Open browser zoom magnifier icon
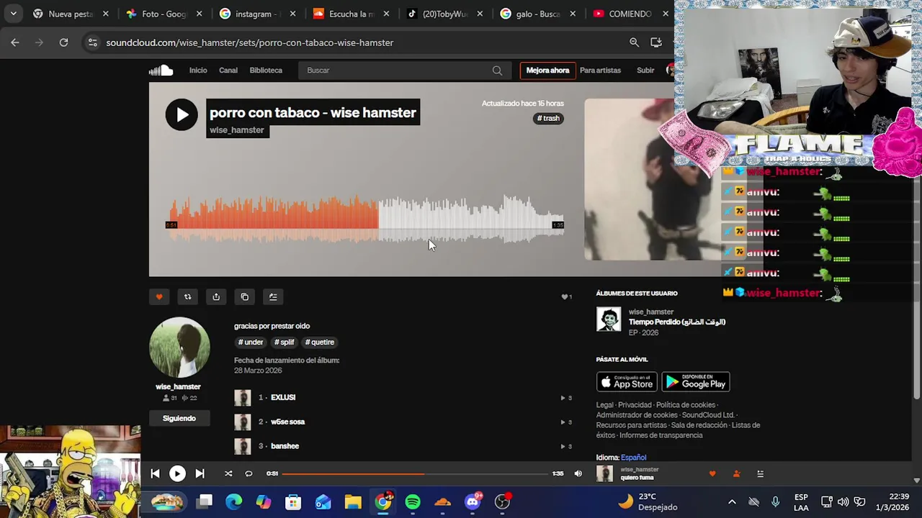This screenshot has height=518, width=922. click(x=634, y=42)
